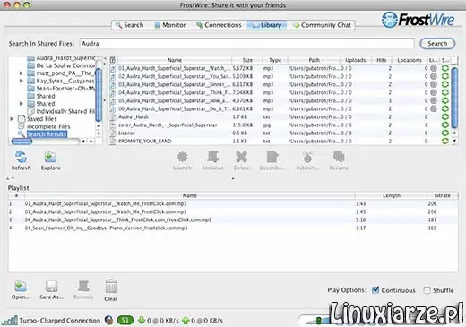The height and width of the screenshot is (327, 466).
Task: Click the green shared files count badge
Action: (x=125, y=321)
